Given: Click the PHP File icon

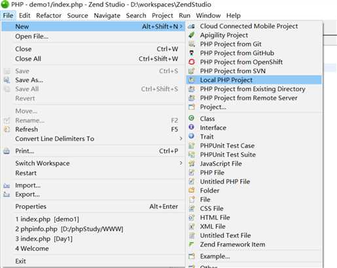Looking at the screenshot, I should pyautogui.click(x=192, y=173).
